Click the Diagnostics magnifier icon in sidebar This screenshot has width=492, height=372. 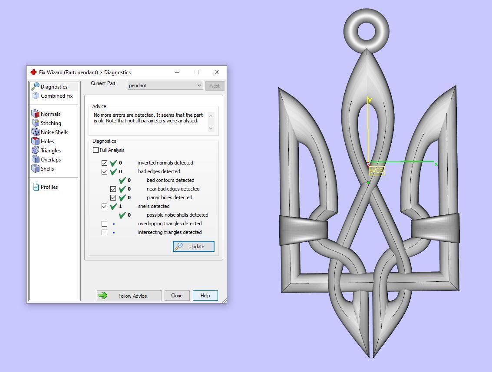pyautogui.click(x=35, y=86)
